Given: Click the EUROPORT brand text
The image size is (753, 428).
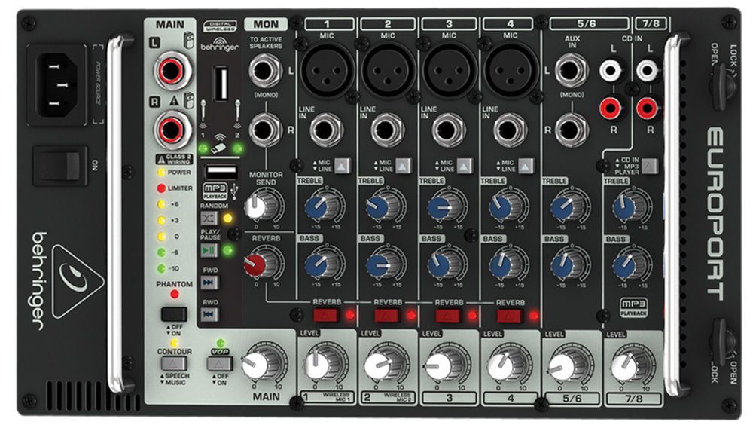Looking at the screenshot, I should tap(715, 214).
